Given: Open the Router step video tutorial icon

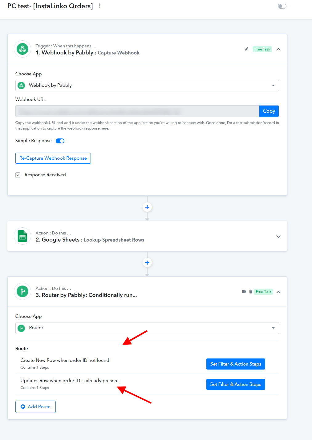Looking at the screenshot, I should 244,292.
